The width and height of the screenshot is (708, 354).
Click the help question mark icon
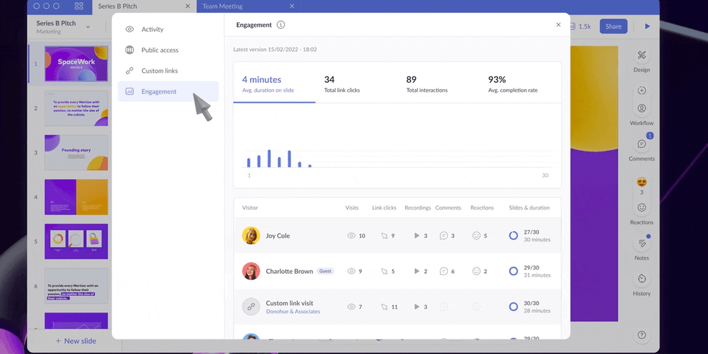tap(642, 335)
